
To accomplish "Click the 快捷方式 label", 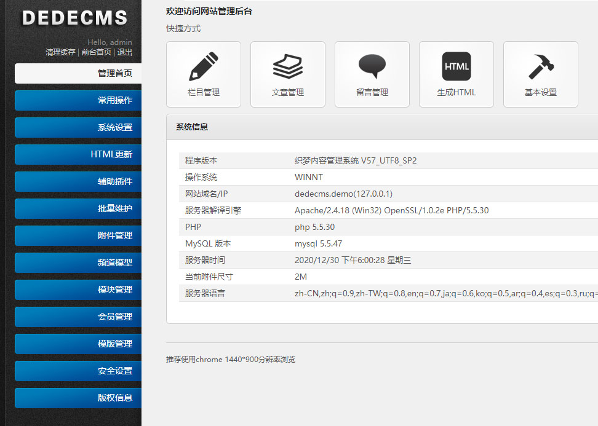I will point(183,28).
